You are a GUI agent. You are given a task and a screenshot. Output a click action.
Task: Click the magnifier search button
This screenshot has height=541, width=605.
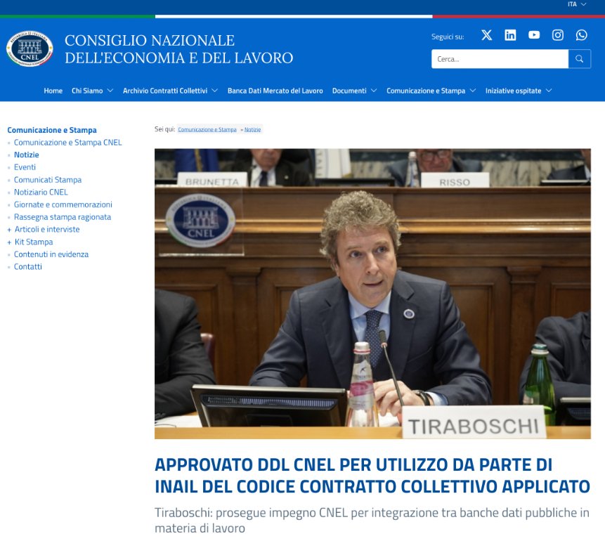tap(579, 58)
